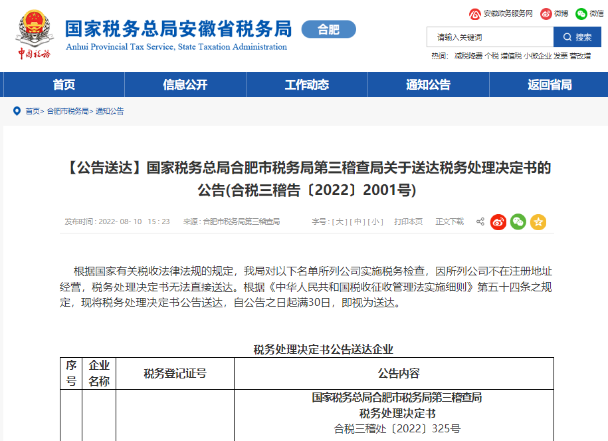Viewport: 608px width, 441px height.
Task: Open the 信息公开 menu
Action: tap(185, 84)
